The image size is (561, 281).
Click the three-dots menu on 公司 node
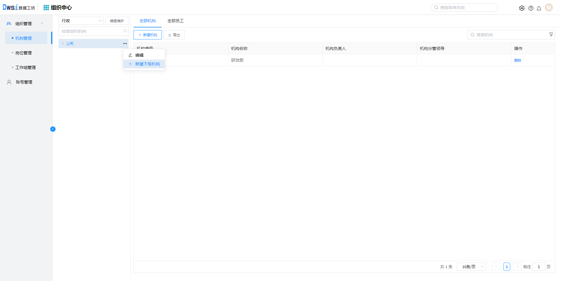pyautogui.click(x=125, y=44)
